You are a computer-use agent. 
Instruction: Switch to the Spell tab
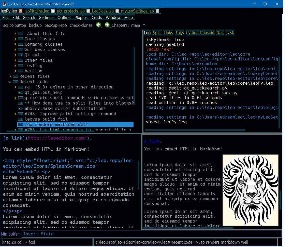[157, 33]
